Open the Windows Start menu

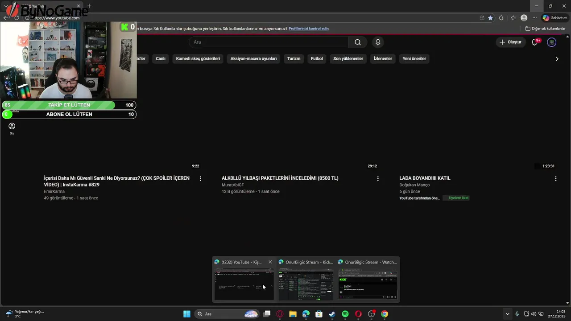coord(187,314)
